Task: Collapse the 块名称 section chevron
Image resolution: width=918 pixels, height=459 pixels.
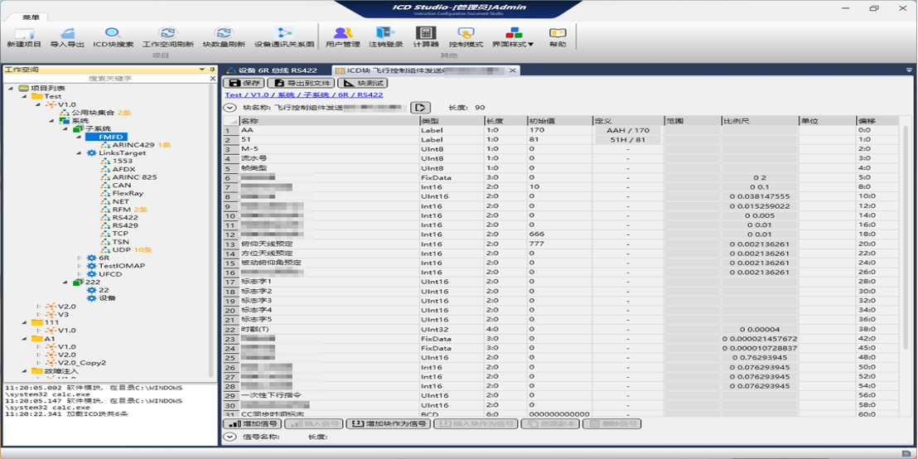Action: point(230,108)
